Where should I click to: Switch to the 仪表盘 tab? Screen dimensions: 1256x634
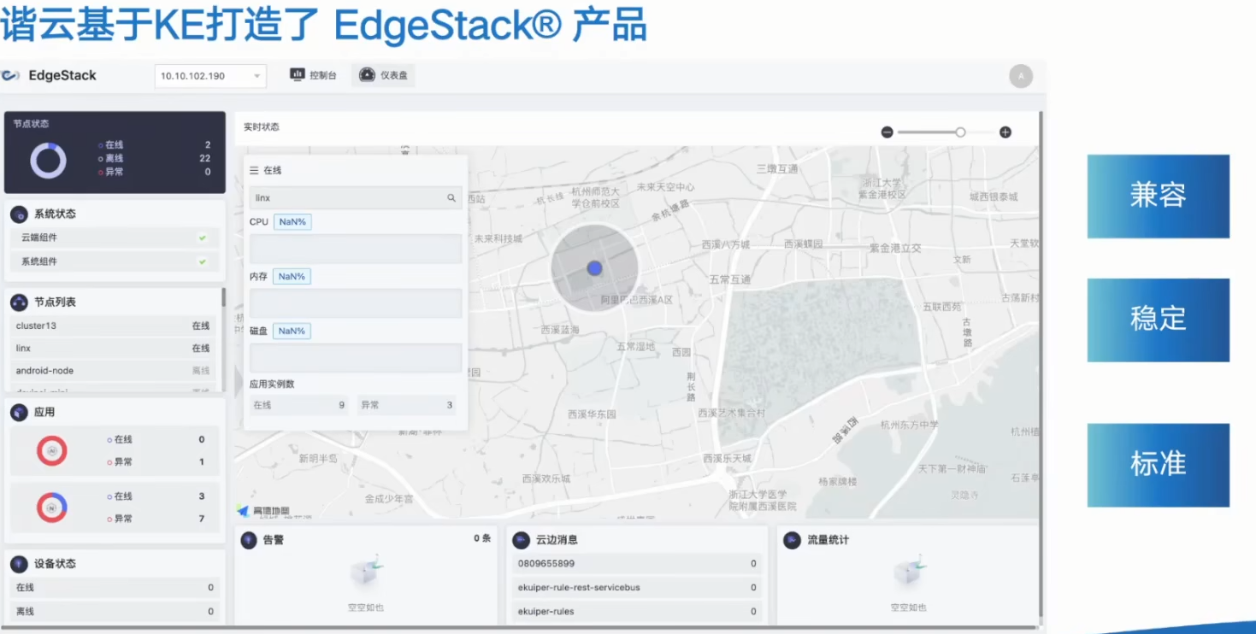click(383, 75)
